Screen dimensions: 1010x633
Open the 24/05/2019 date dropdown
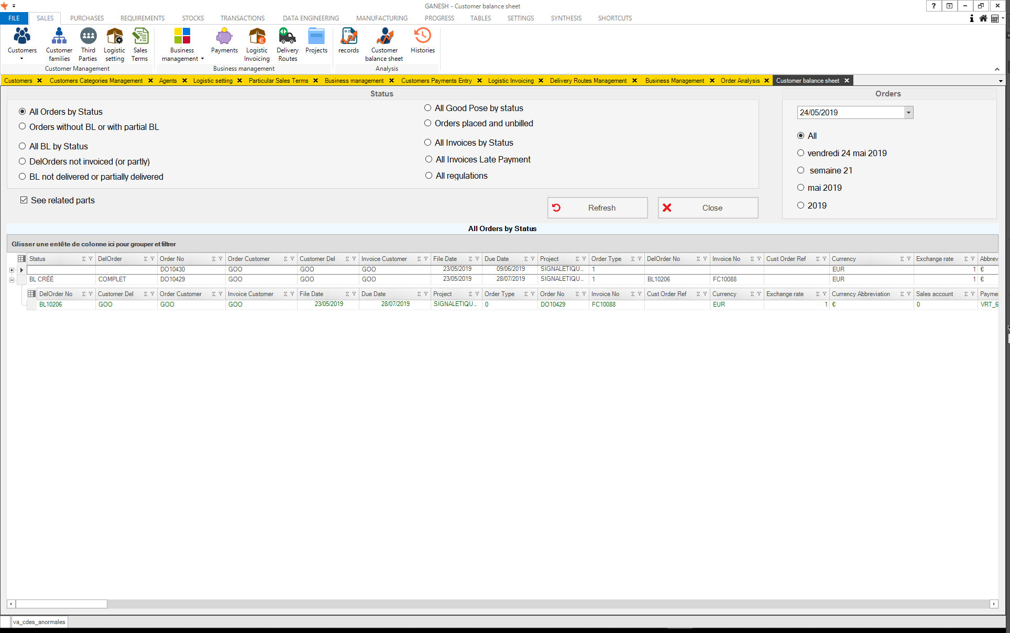908,113
